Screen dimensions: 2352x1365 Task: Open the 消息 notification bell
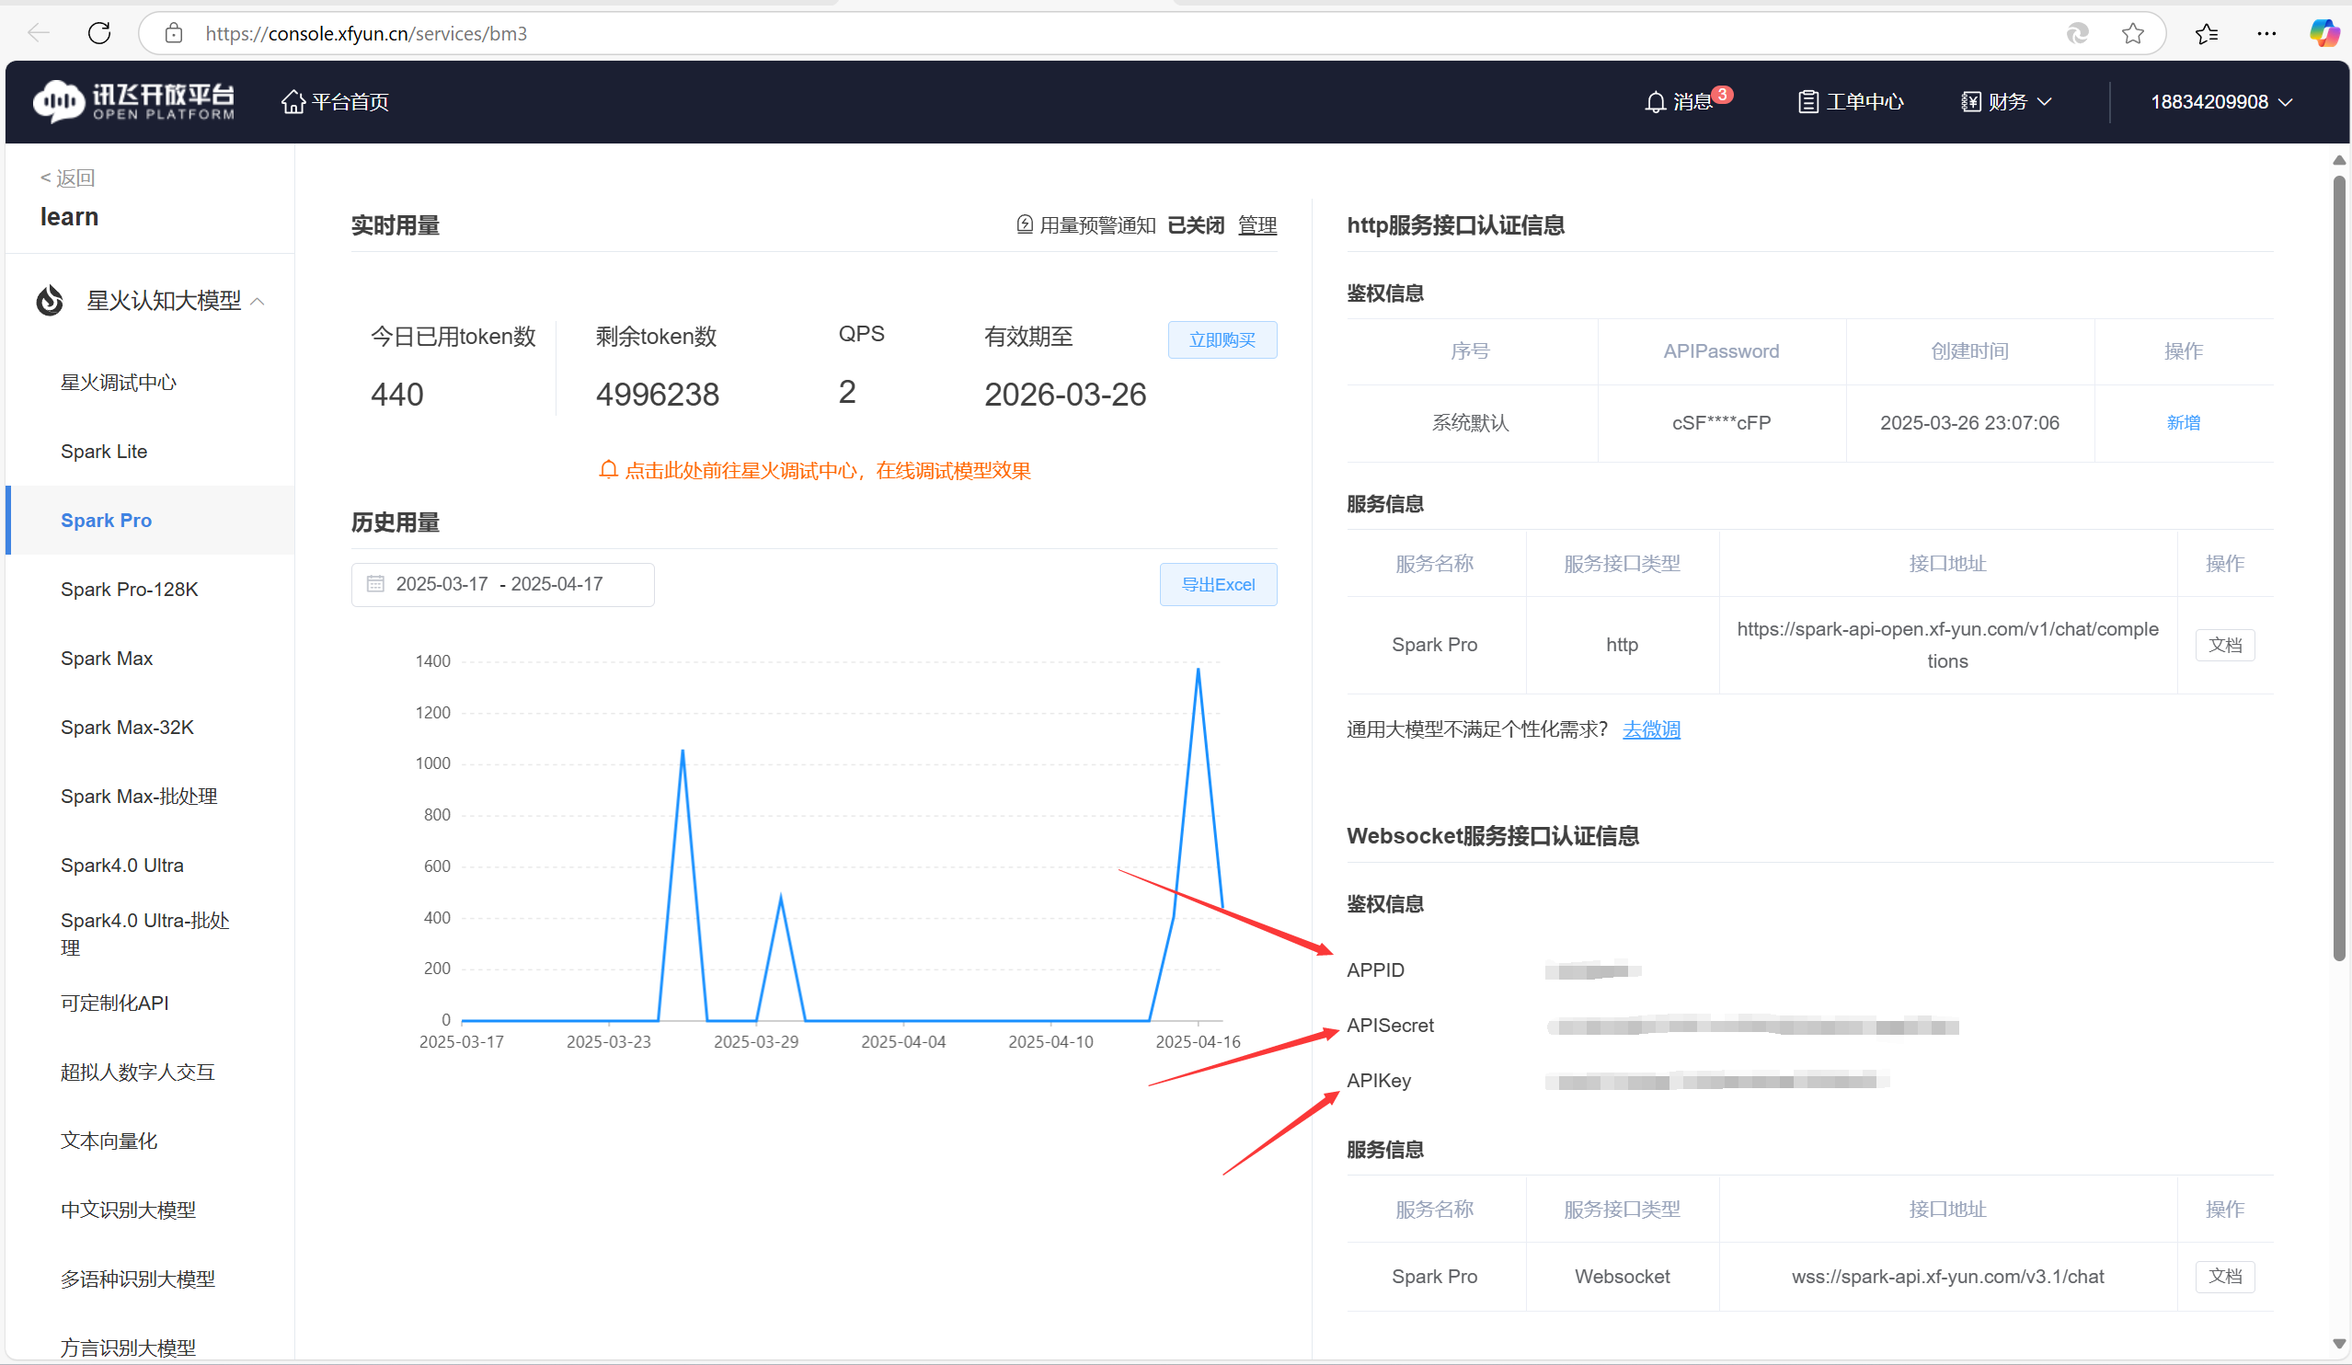coord(1655,102)
